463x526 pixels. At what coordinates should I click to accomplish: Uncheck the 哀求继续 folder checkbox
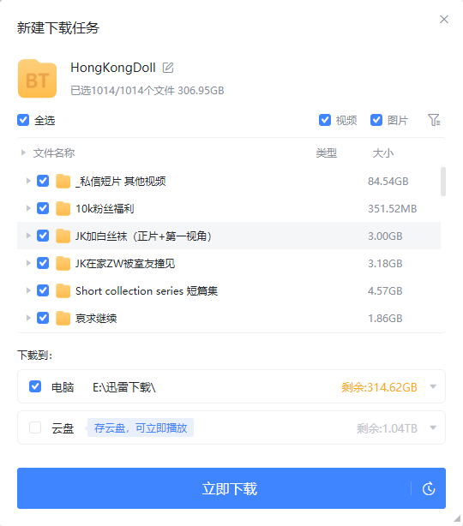pos(43,318)
